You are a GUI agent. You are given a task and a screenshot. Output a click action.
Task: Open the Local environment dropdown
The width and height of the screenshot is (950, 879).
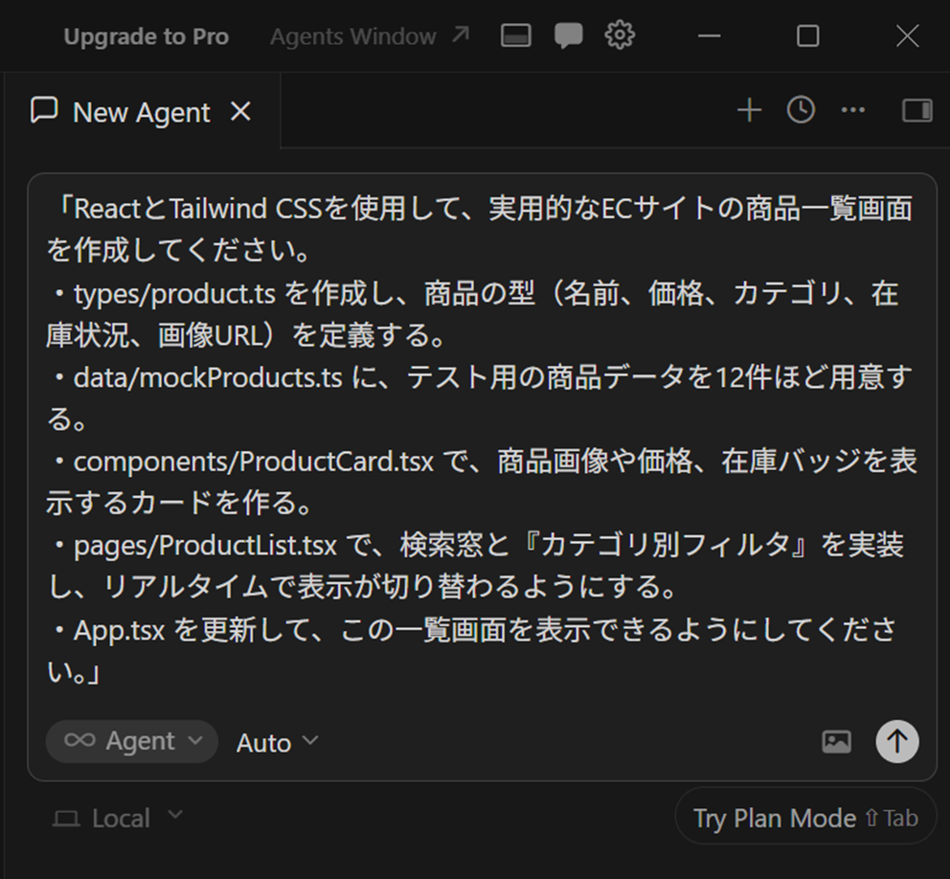[x=118, y=819]
